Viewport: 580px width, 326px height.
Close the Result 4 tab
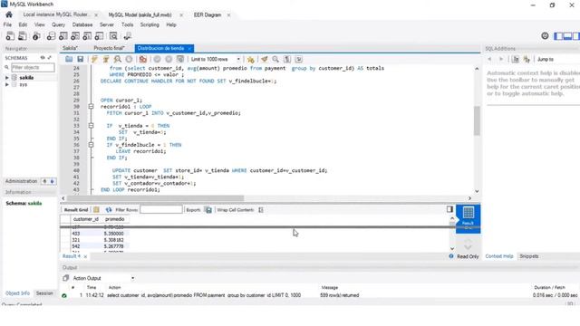click(x=85, y=256)
